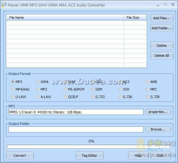The image size is (178, 163).
Task: Close the Audio Converter window
Action: click(173, 5)
